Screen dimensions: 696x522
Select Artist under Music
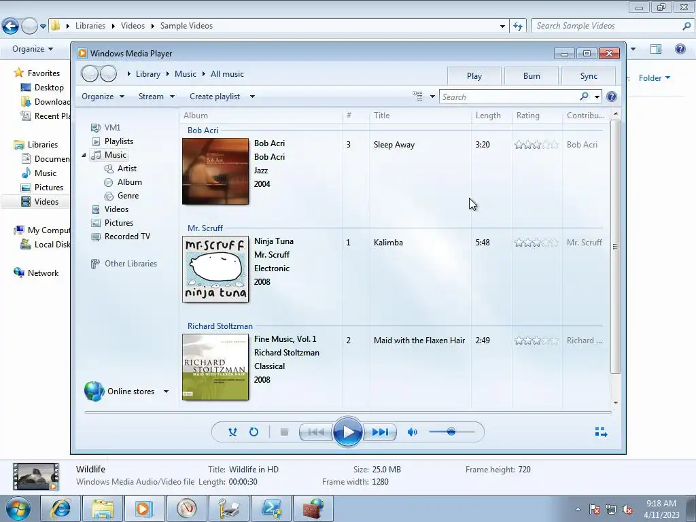[x=120, y=169]
